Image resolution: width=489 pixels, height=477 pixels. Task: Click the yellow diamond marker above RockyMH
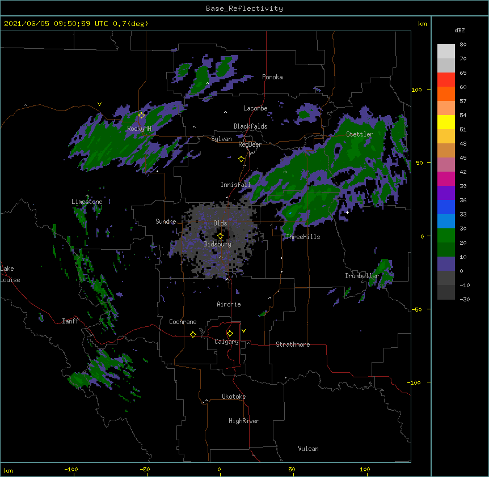tap(141, 115)
